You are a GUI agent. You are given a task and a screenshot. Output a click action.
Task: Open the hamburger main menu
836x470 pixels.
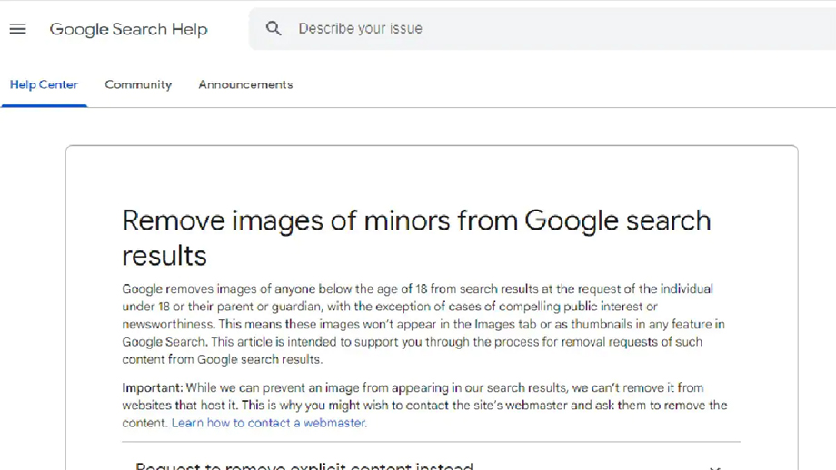coord(17,29)
